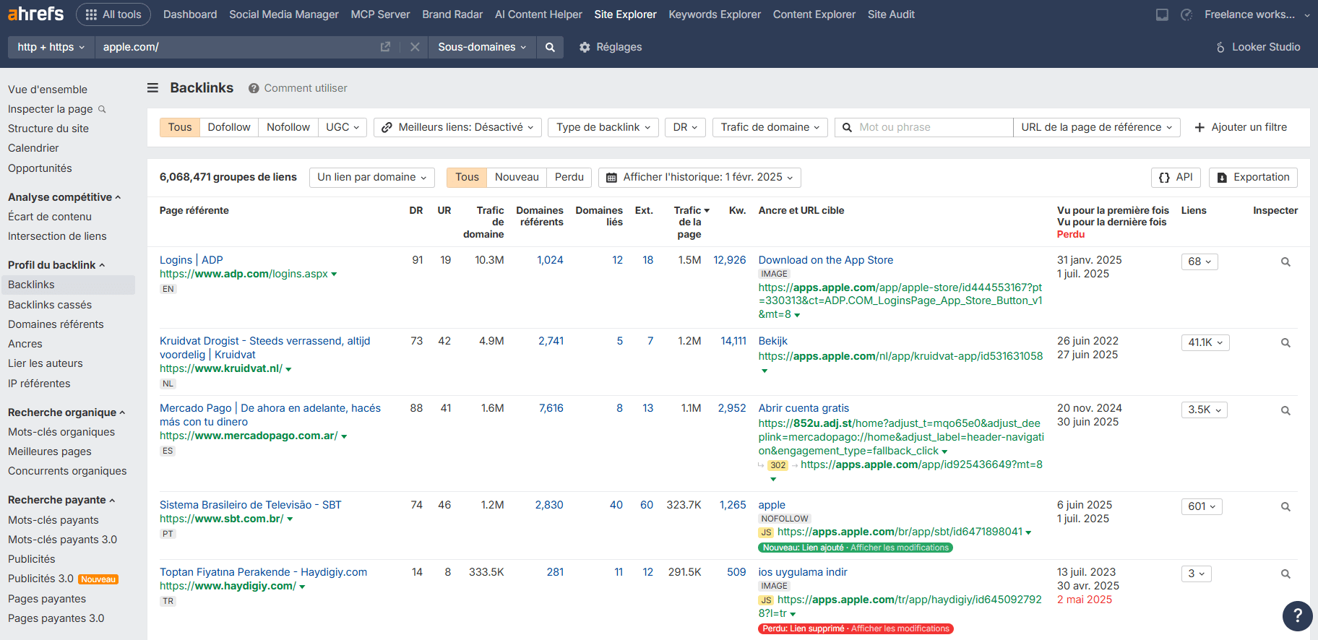1318x640 pixels.
Task: Click referring domains count 7,616
Action: [x=551, y=408]
